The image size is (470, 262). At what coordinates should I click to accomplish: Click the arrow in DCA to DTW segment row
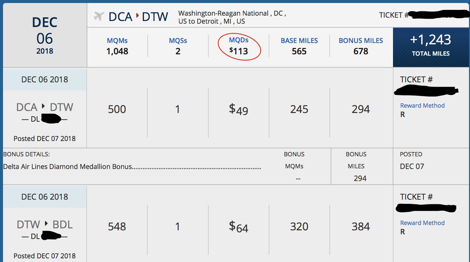pyautogui.click(x=43, y=106)
